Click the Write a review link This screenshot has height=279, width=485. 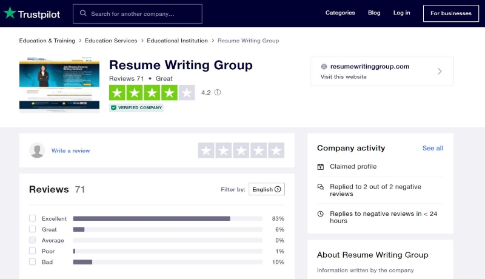70,150
